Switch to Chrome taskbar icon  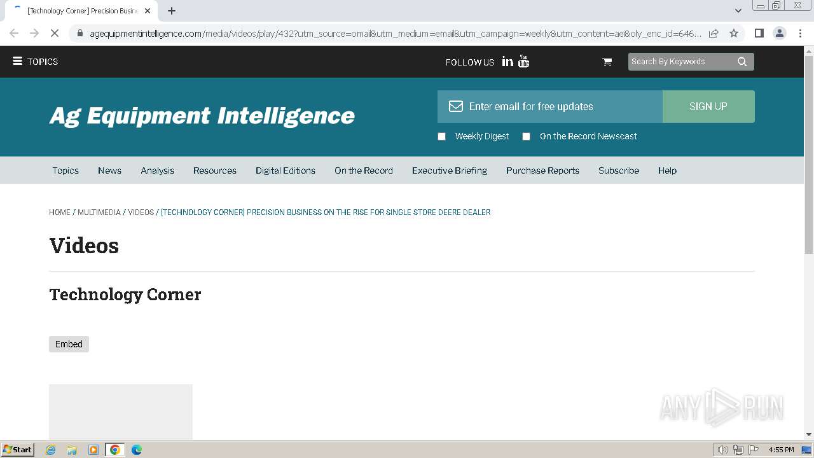coord(115,450)
